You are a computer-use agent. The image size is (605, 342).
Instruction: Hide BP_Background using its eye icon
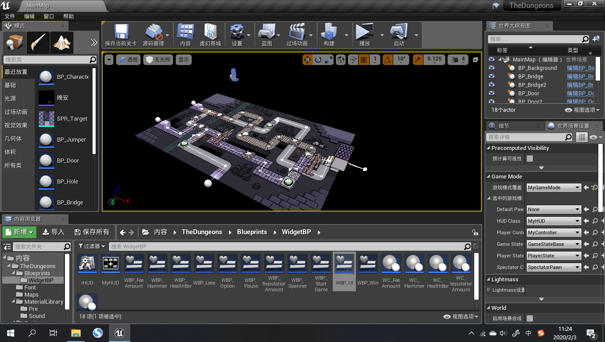492,68
